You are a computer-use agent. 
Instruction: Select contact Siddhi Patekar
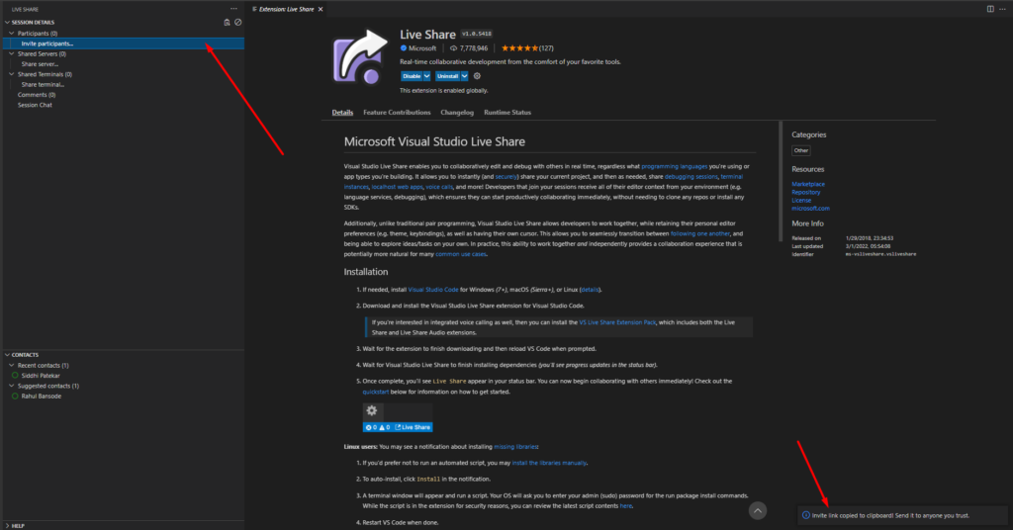(41, 375)
